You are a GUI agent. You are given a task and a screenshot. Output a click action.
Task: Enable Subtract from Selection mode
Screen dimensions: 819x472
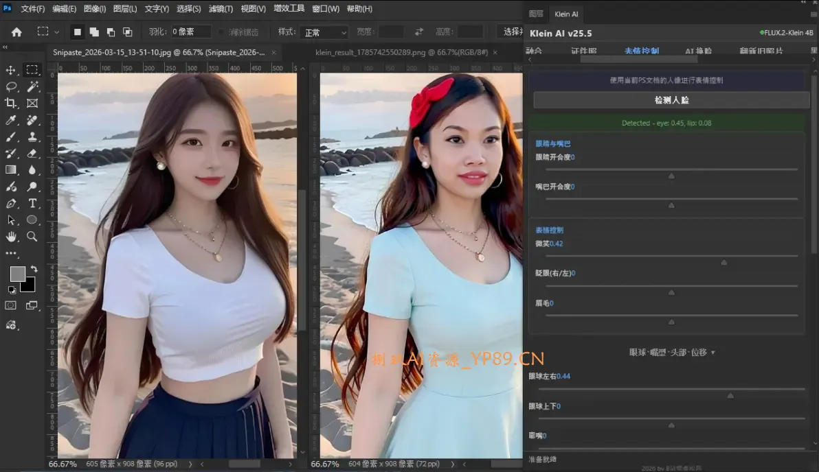pyautogui.click(x=111, y=32)
